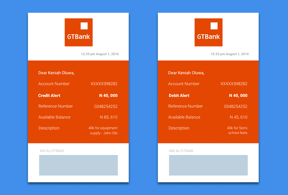The width and height of the screenshot is (288, 195).
Task: Click 'Description' label on Credit Alert card
Action: [x=49, y=128]
